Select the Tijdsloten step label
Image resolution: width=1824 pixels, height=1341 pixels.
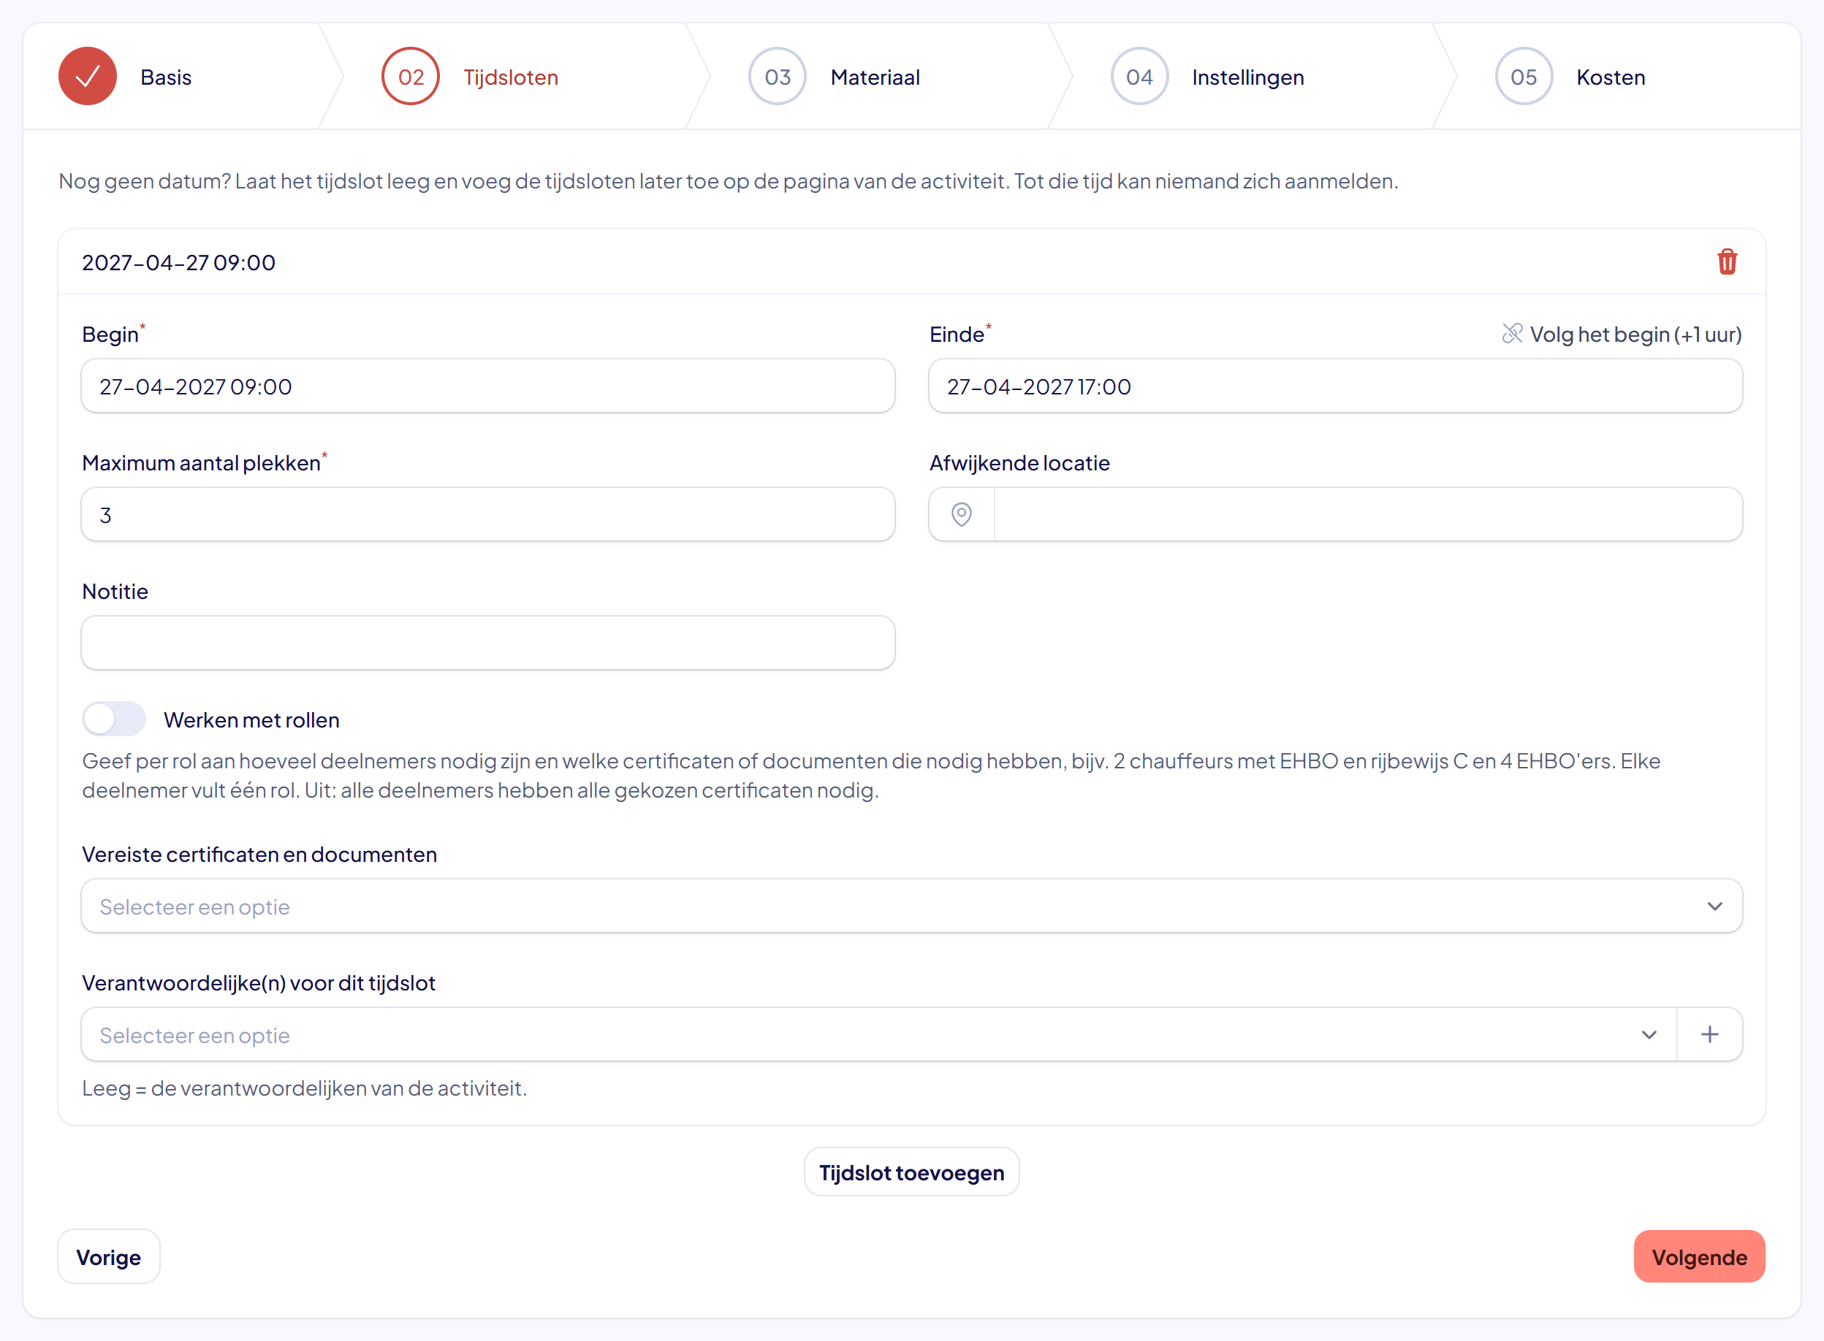click(511, 77)
